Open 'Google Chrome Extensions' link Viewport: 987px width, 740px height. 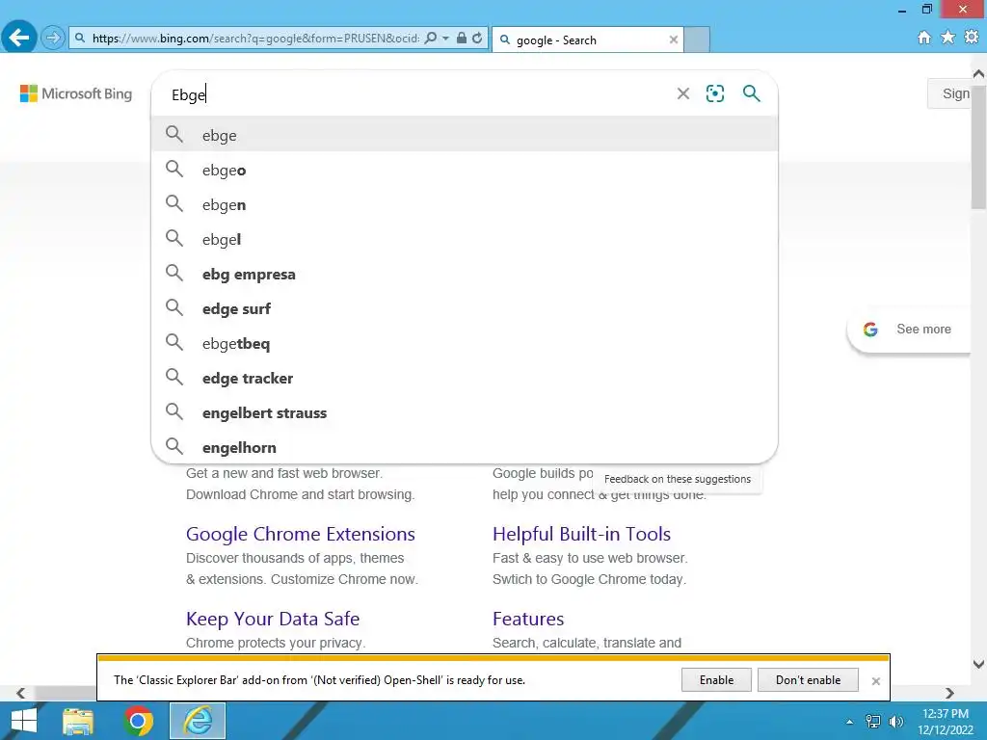point(301,534)
